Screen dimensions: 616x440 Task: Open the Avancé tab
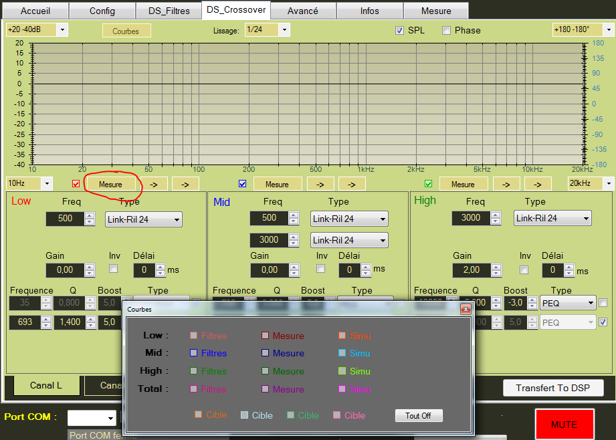pyautogui.click(x=302, y=11)
